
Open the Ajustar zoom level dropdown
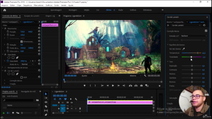pos(87,76)
